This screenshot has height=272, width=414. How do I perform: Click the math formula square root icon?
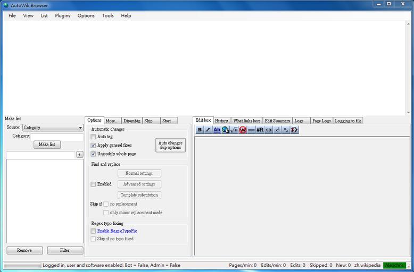(x=234, y=130)
